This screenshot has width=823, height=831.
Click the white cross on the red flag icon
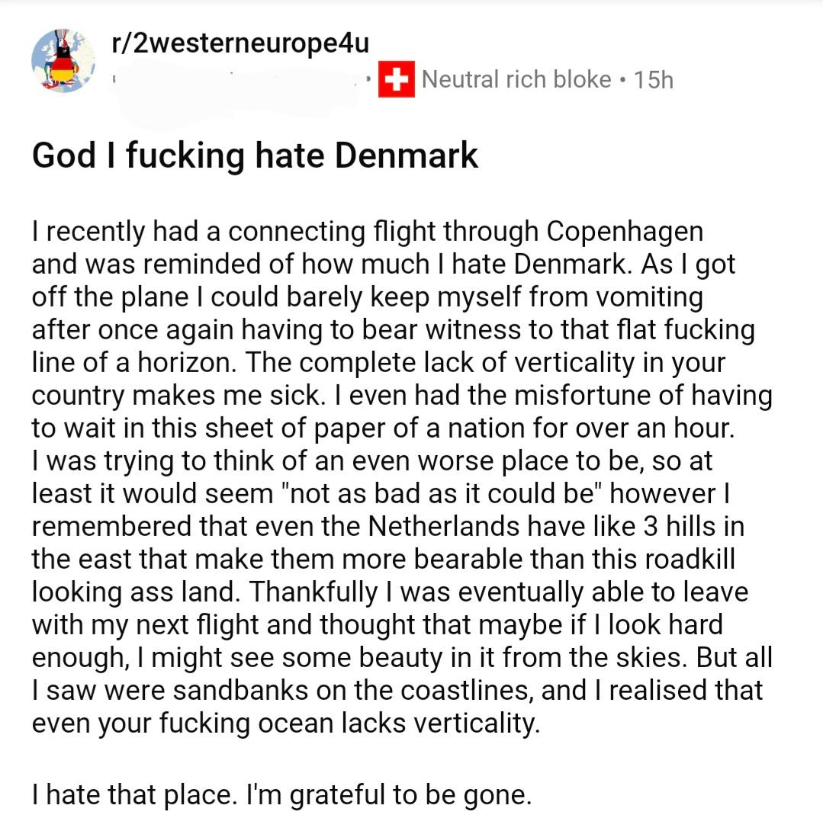[398, 79]
